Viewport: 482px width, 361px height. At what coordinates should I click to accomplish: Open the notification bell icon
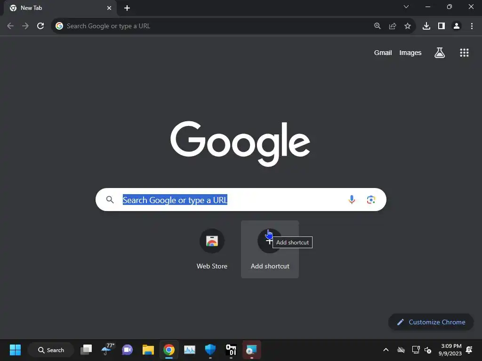pos(469,350)
